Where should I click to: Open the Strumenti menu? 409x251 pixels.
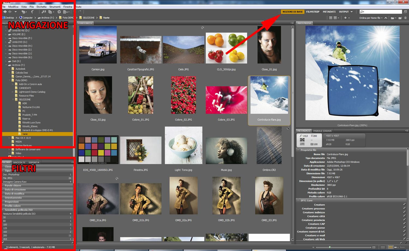pyautogui.click(x=55, y=7)
